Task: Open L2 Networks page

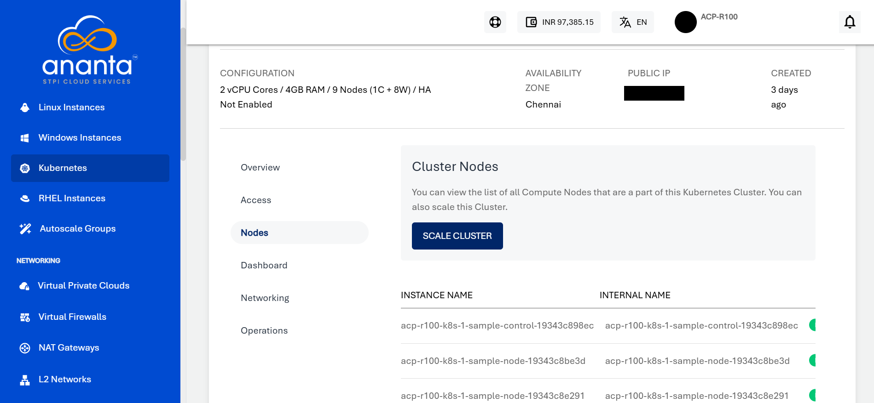Action: pos(64,379)
